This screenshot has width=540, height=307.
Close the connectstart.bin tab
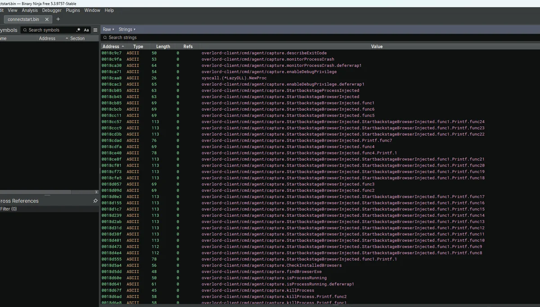click(x=47, y=19)
